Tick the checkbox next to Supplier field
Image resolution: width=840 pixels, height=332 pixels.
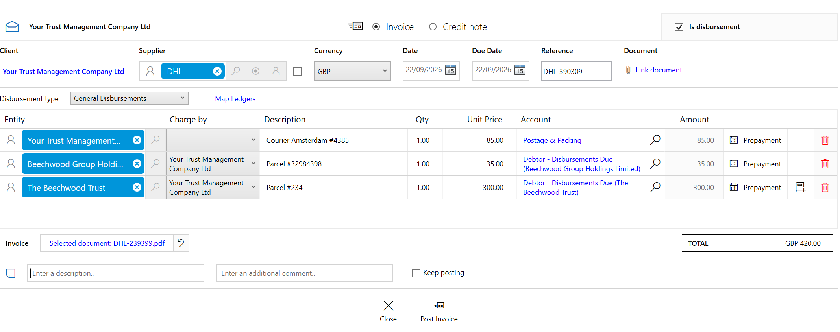(x=298, y=71)
